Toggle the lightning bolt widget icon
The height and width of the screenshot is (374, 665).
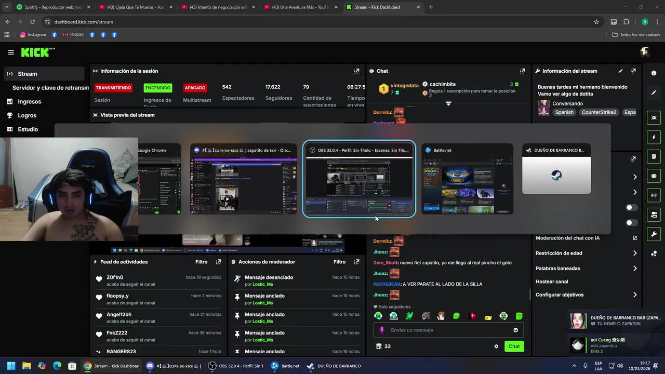click(x=654, y=137)
